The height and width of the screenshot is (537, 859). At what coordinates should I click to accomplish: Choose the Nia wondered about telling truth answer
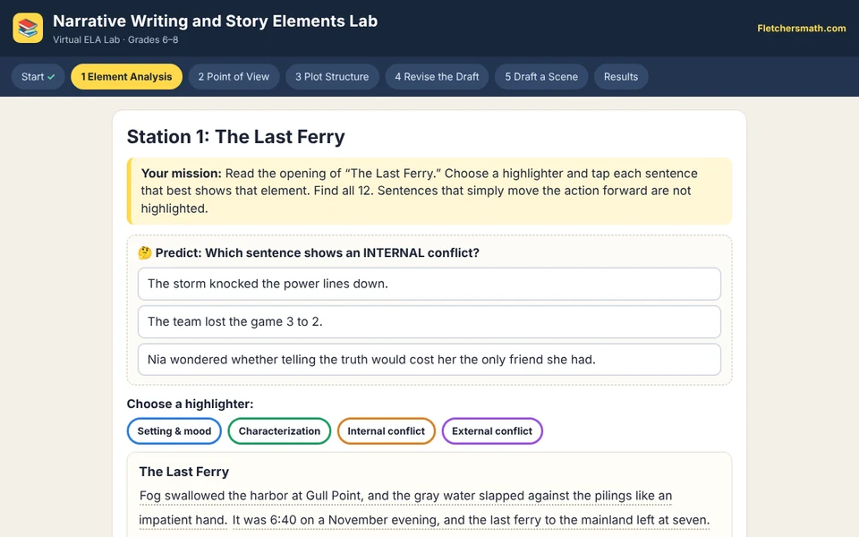(429, 360)
